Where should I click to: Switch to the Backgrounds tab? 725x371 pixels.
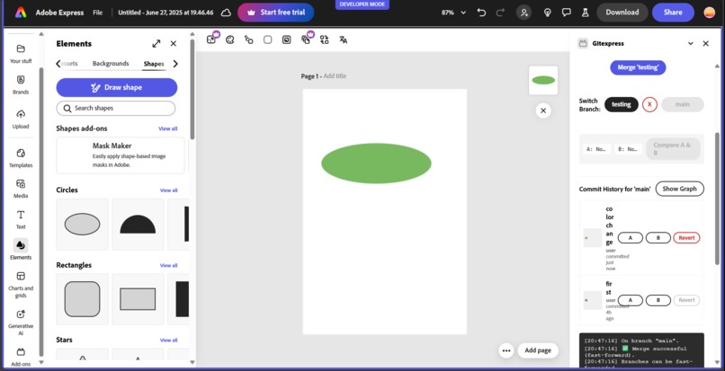[x=111, y=63]
